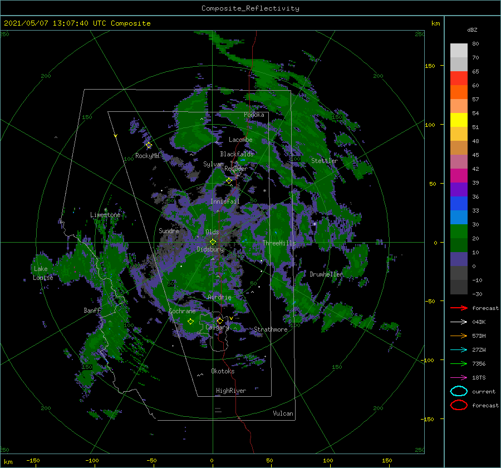This screenshot has width=501, height=468.
Task: Click the Limestone label on the map
Action: tap(105, 215)
